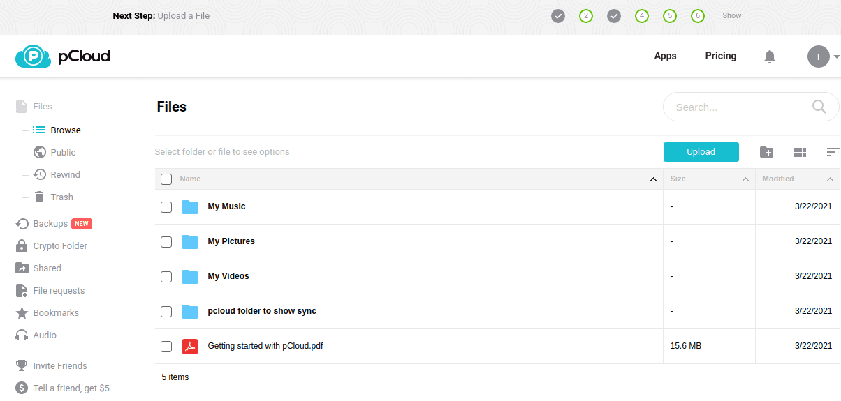The width and height of the screenshot is (841, 401).
Task: Click pcloud folder to show sync icon
Action: [190, 311]
